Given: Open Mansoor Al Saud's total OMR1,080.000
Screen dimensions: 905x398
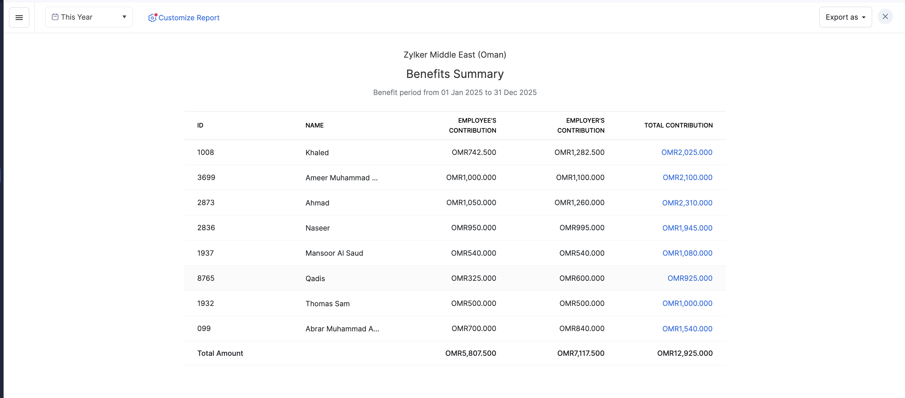Looking at the screenshot, I should [687, 253].
